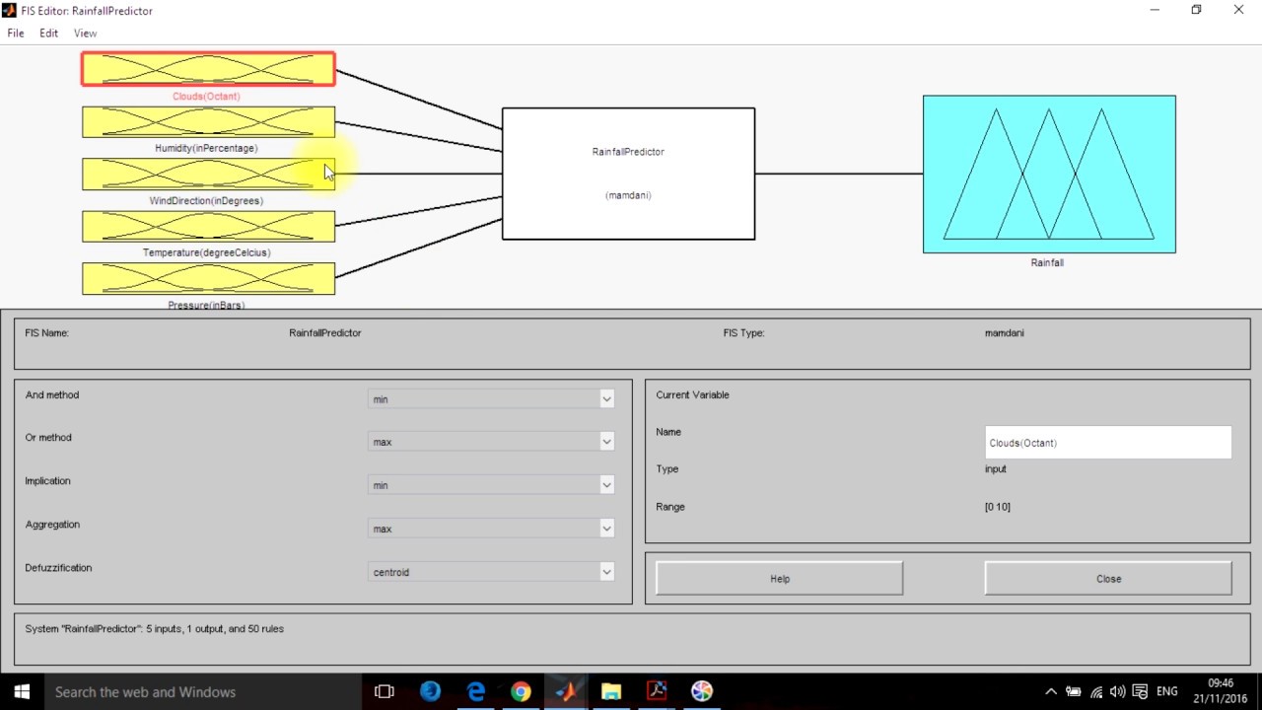This screenshot has height=710, width=1262.
Task: Click the Help button
Action: (779, 579)
